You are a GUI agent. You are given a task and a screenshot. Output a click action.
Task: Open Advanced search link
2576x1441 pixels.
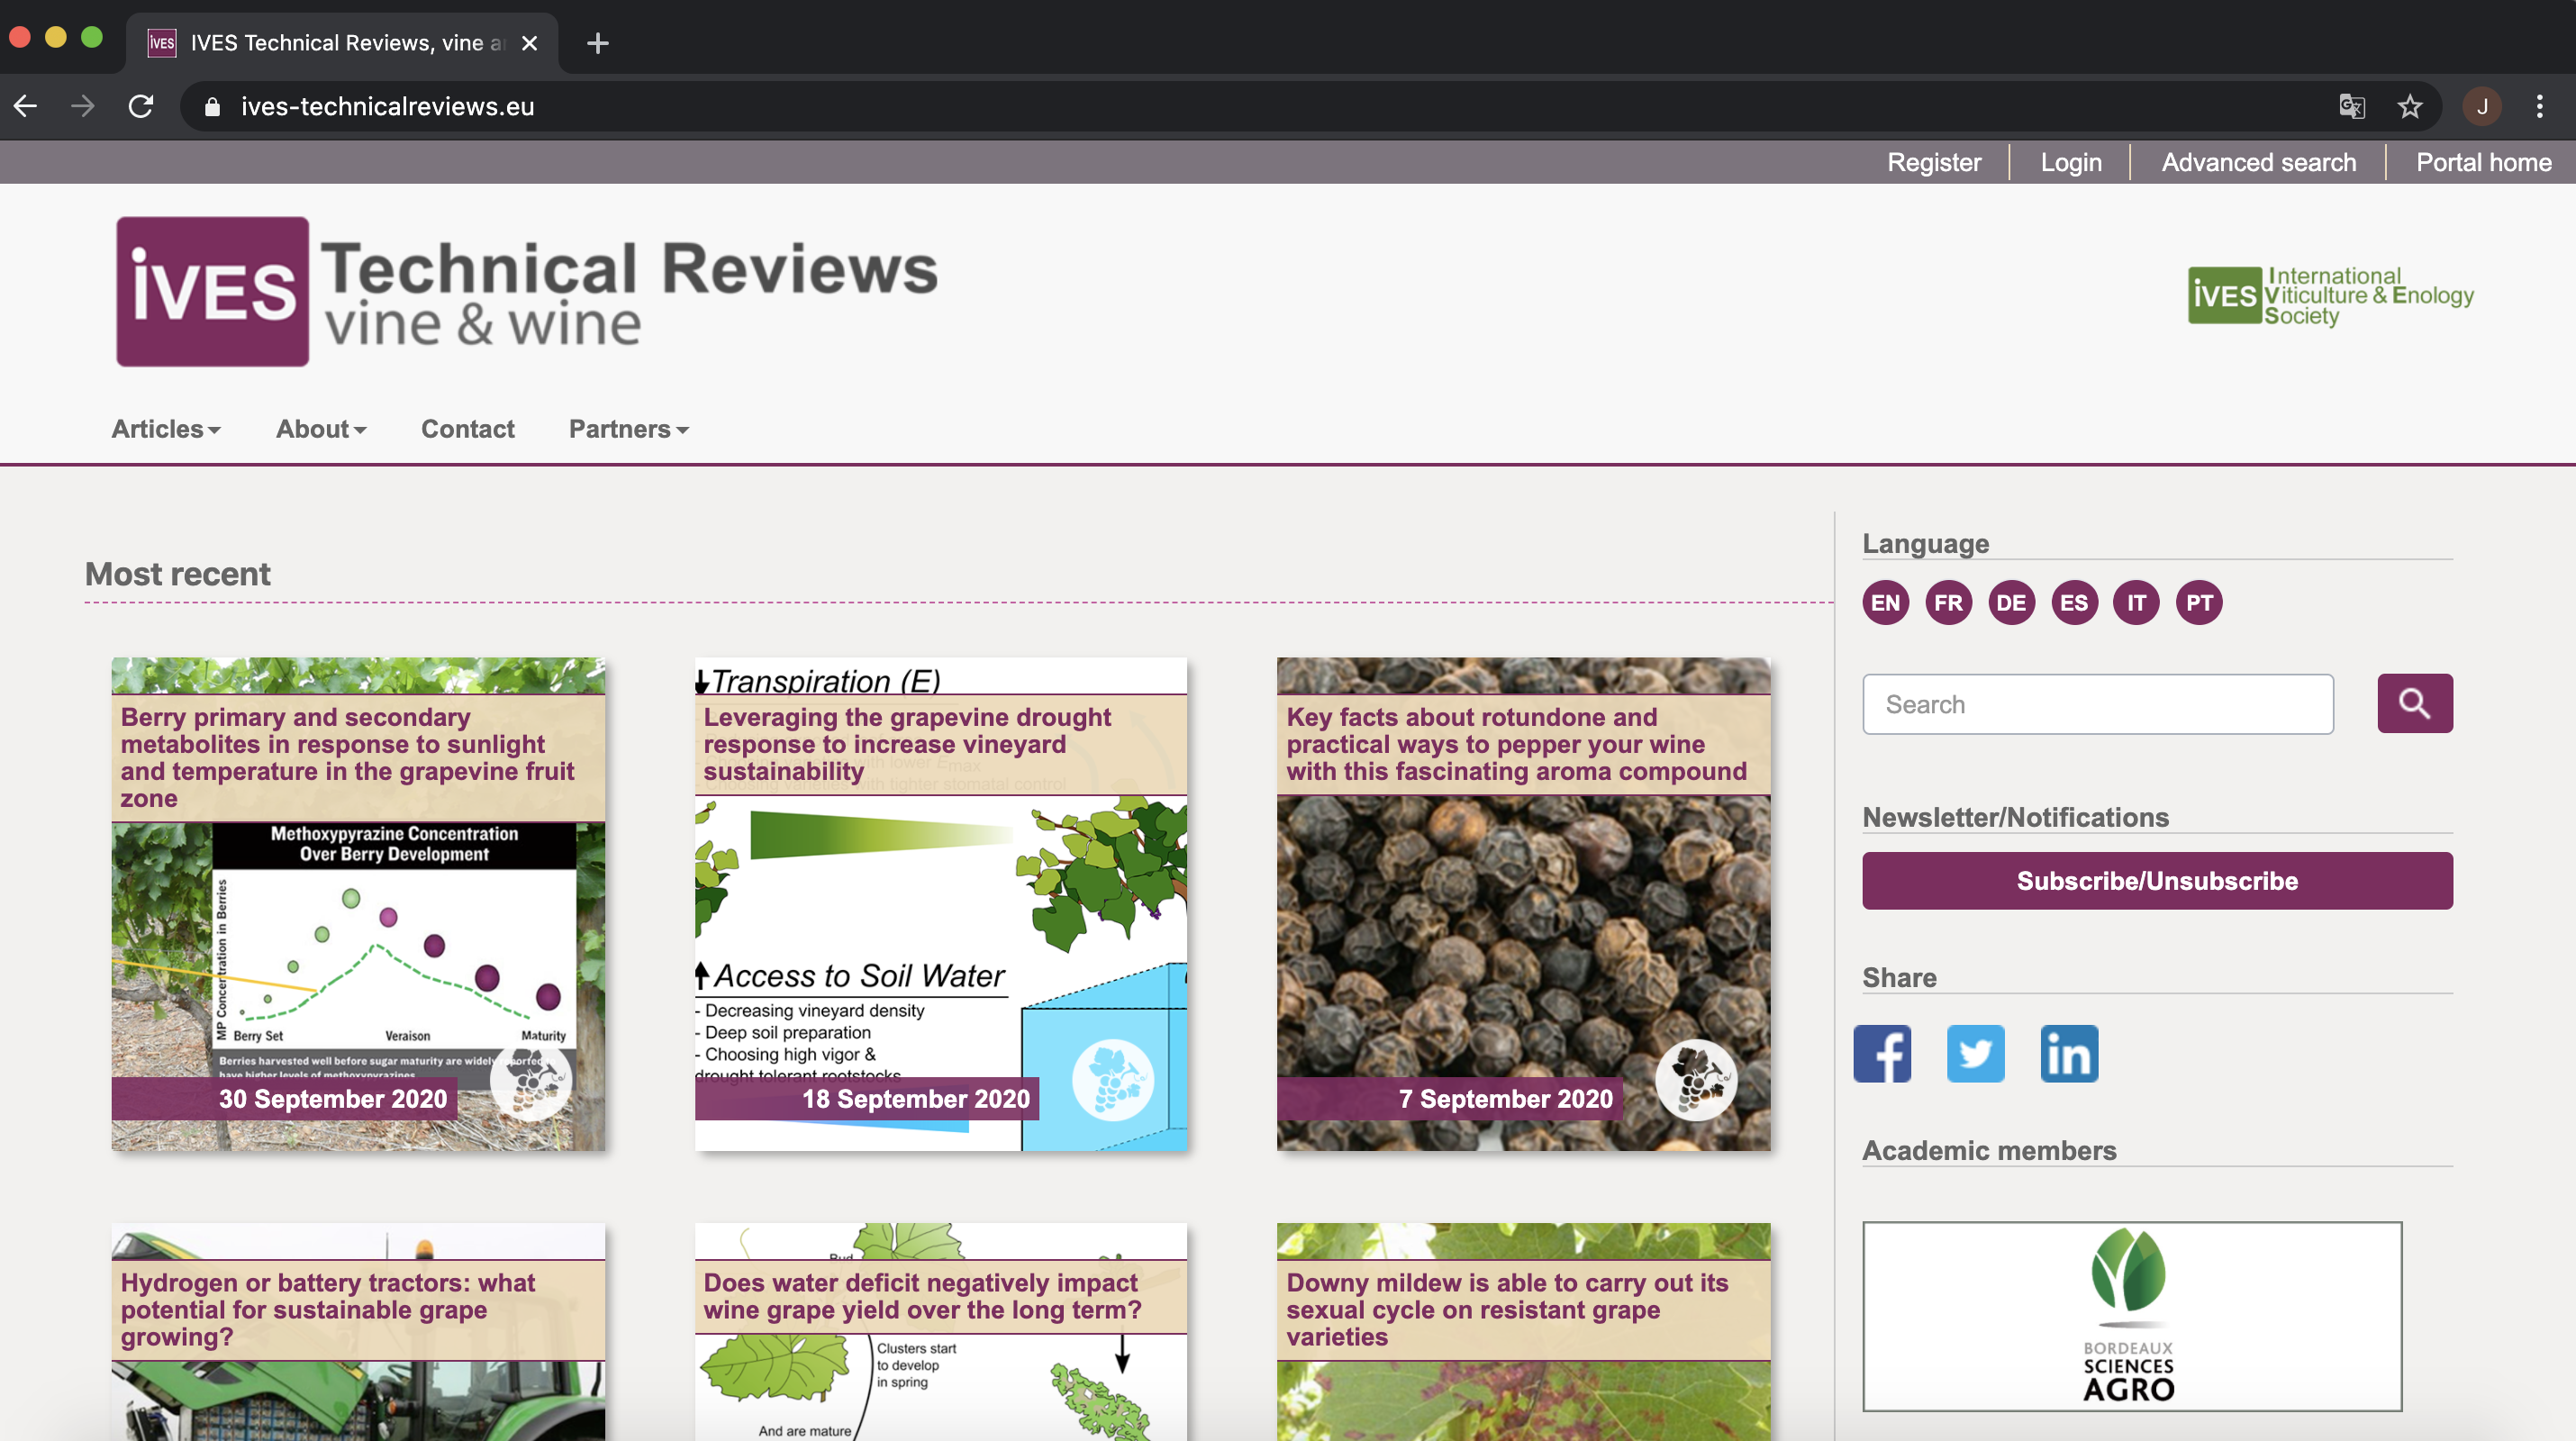[2258, 162]
